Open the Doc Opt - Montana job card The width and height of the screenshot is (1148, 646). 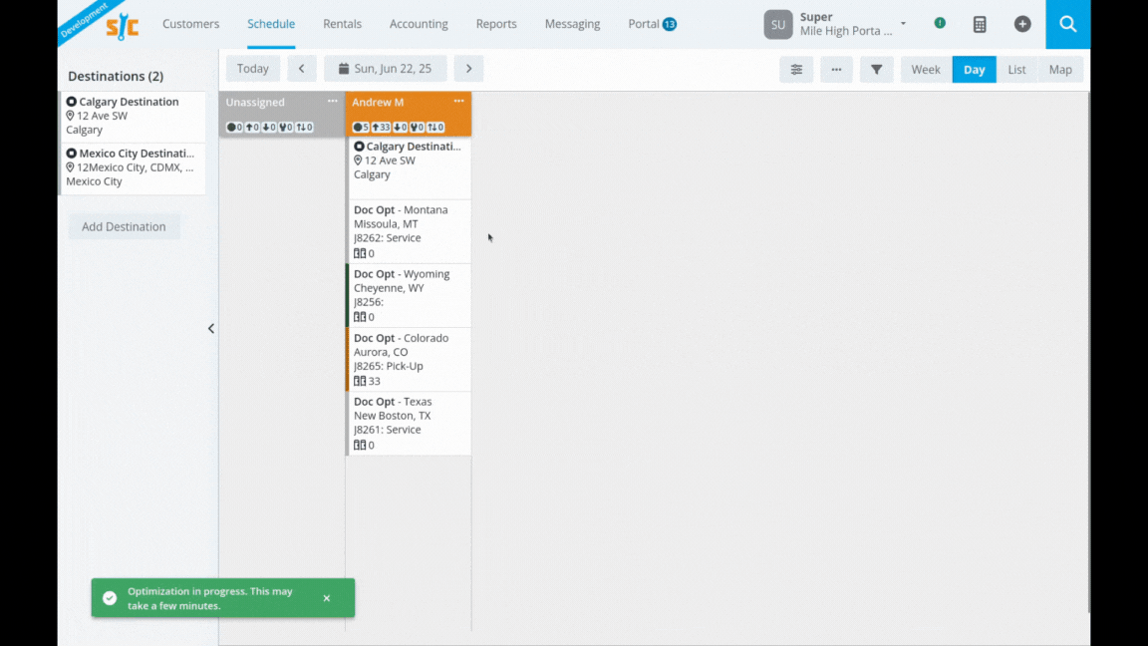[x=409, y=231]
